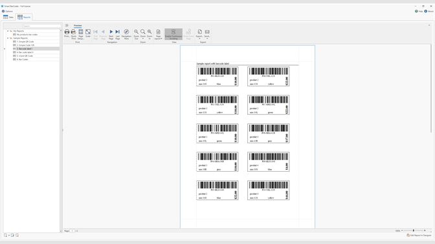Viewport: 435px width, 244px height.
Task: Click the Export To icon
Action: (199, 32)
